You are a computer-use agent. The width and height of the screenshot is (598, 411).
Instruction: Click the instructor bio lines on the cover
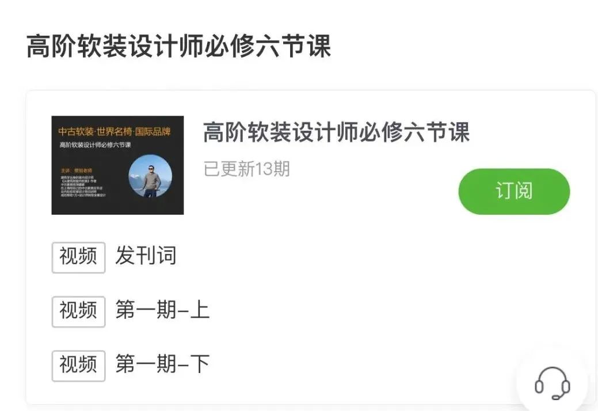83,186
